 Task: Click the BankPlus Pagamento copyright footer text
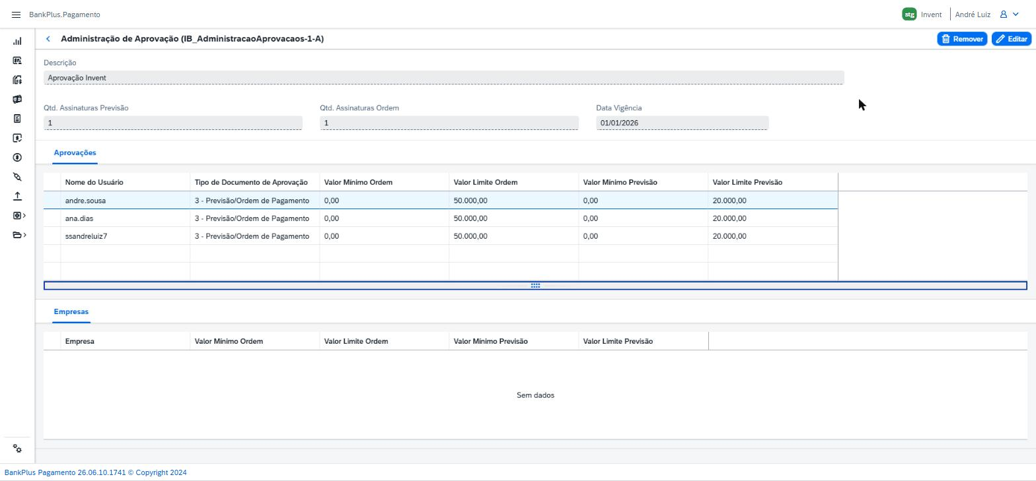96,472
